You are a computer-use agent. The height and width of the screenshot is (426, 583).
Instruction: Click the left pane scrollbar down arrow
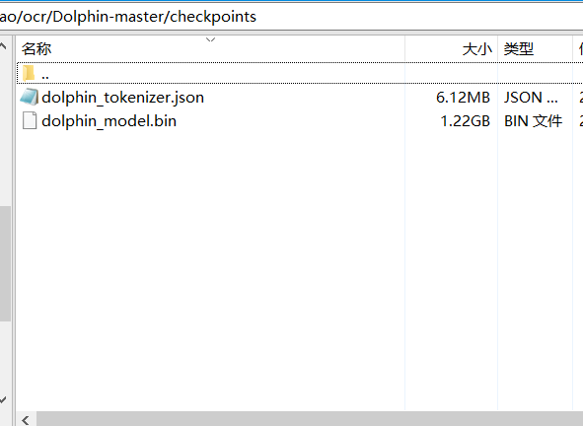click(x=3, y=399)
